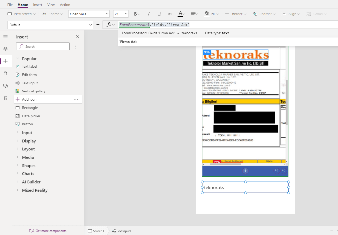Open the Tree view layers icon
This screenshot has height=235, width=338.
pos(5,49)
